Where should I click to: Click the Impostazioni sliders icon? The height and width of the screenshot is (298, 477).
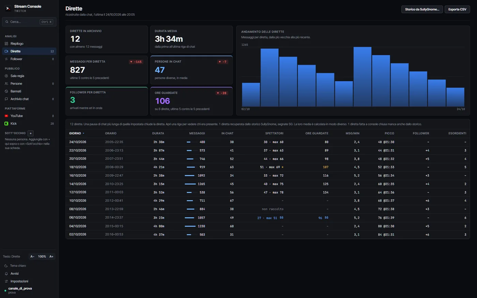(x=6, y=281)
